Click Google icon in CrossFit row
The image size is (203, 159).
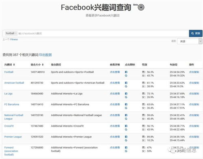click(x=126, y=129)
